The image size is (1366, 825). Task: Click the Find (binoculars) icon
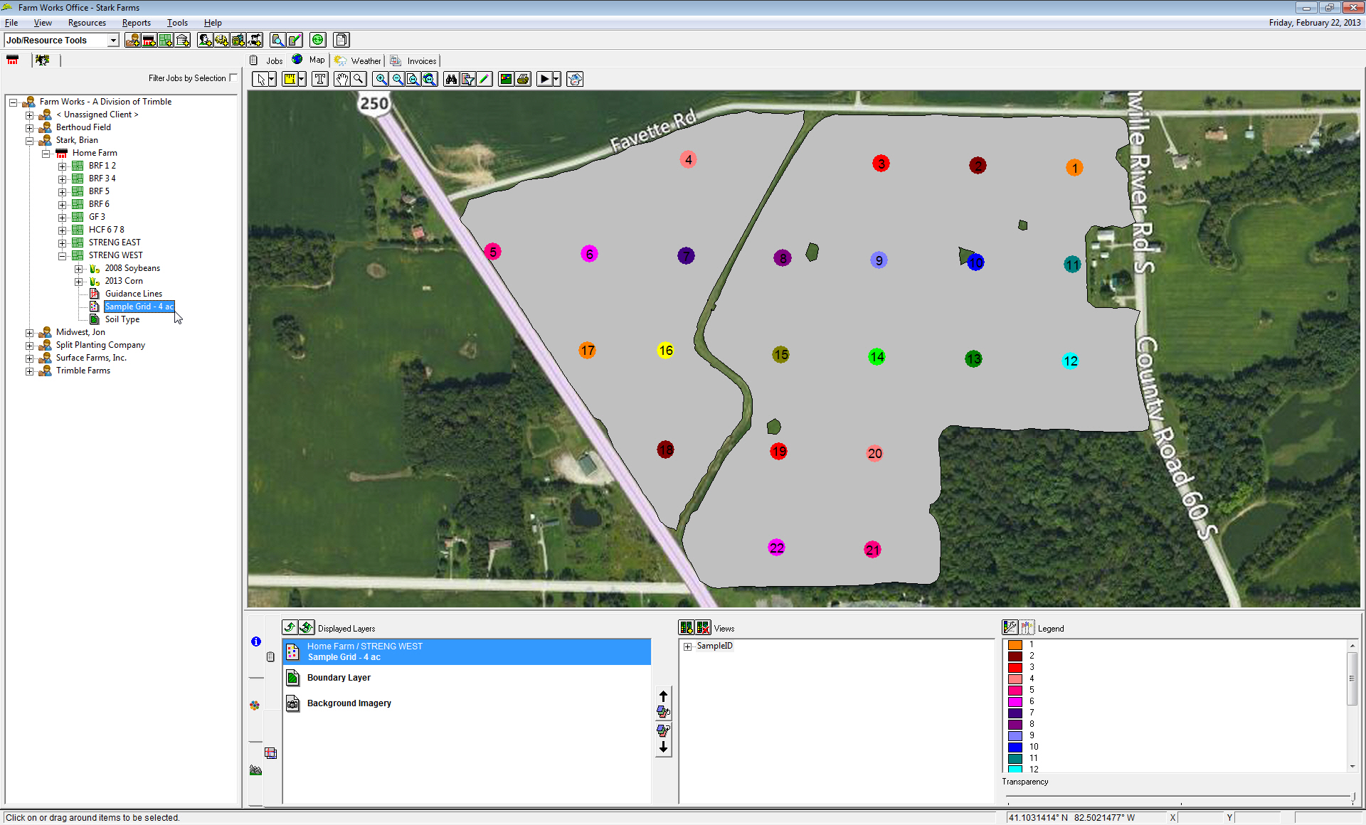pyautogui.click(x=451, y=79)
